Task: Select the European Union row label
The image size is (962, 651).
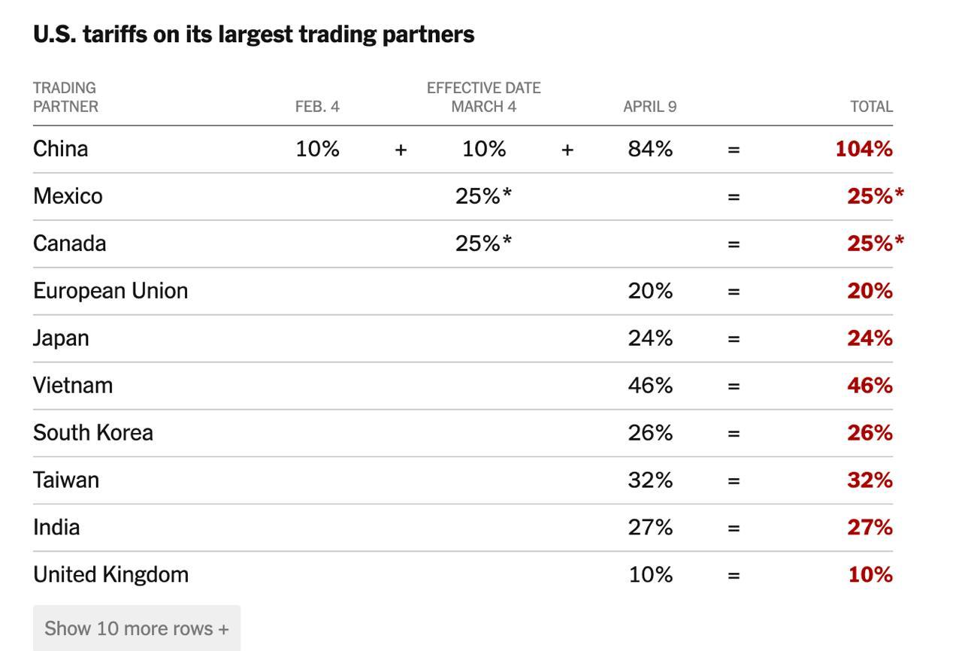Action: coord(110,291)
